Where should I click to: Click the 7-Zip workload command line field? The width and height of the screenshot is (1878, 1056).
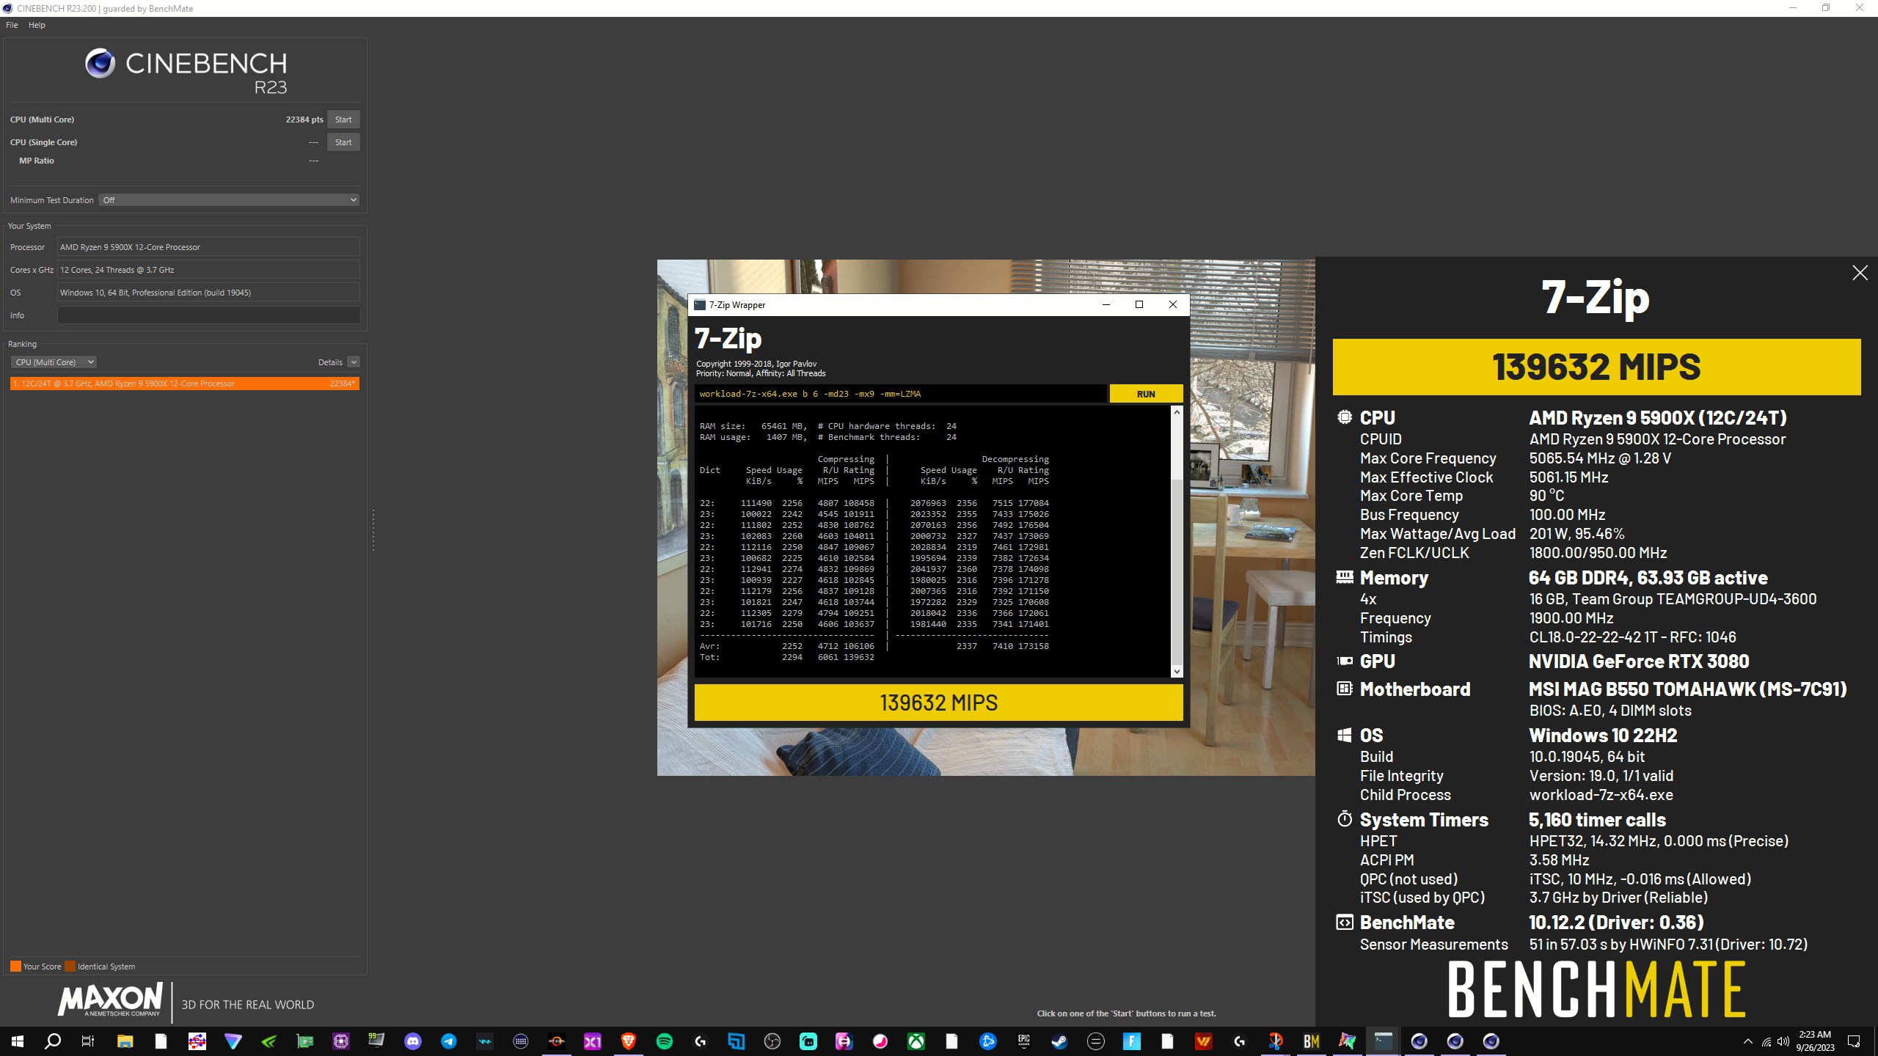point(901,394)
